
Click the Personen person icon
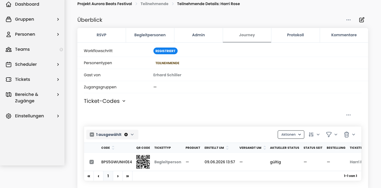point(9,34)
